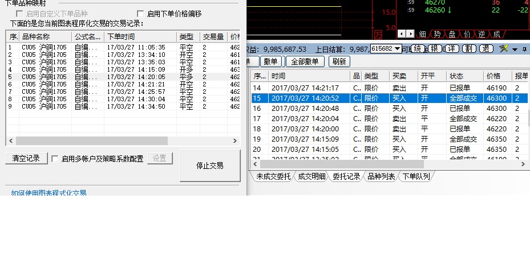
Task: Open the 未成交委托 tab
Action: pyautogui.click(x=273, y=176)
